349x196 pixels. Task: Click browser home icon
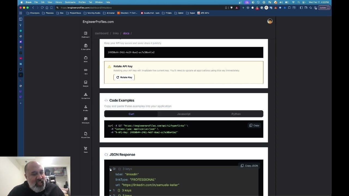coord(47,8)
